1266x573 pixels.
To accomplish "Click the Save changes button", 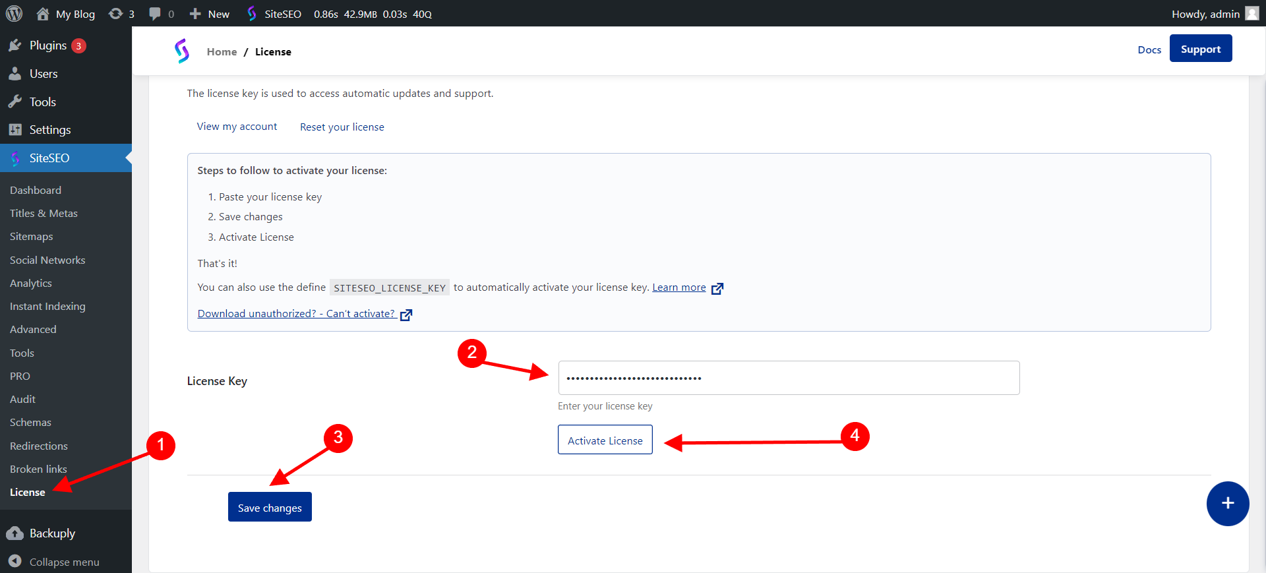I will click(270, 507).
